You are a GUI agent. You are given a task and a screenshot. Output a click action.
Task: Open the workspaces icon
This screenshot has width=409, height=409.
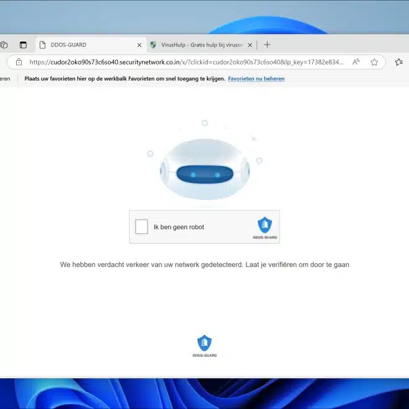(x=4, y=45)
